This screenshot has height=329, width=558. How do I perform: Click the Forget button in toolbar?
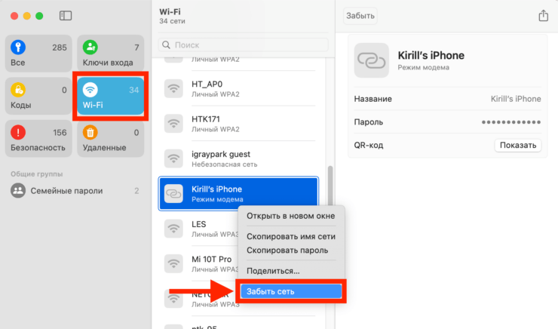(360, 16)
